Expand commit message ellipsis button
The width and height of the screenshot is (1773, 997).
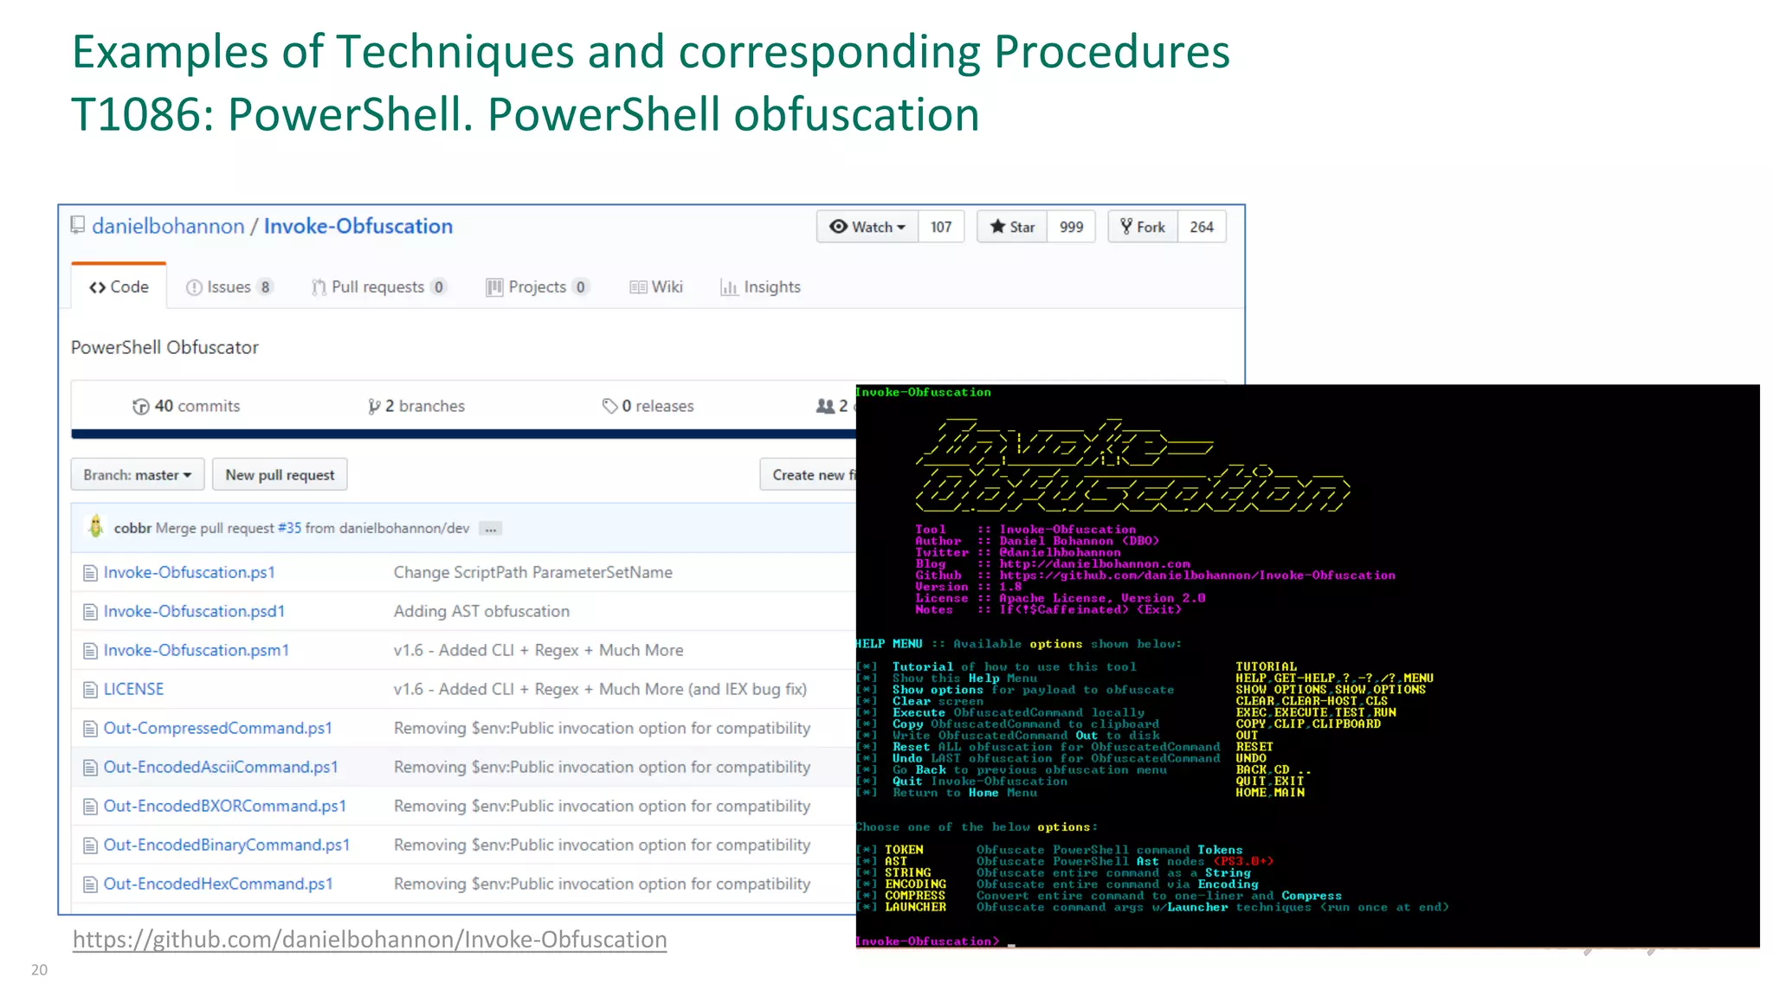(491, 529)
